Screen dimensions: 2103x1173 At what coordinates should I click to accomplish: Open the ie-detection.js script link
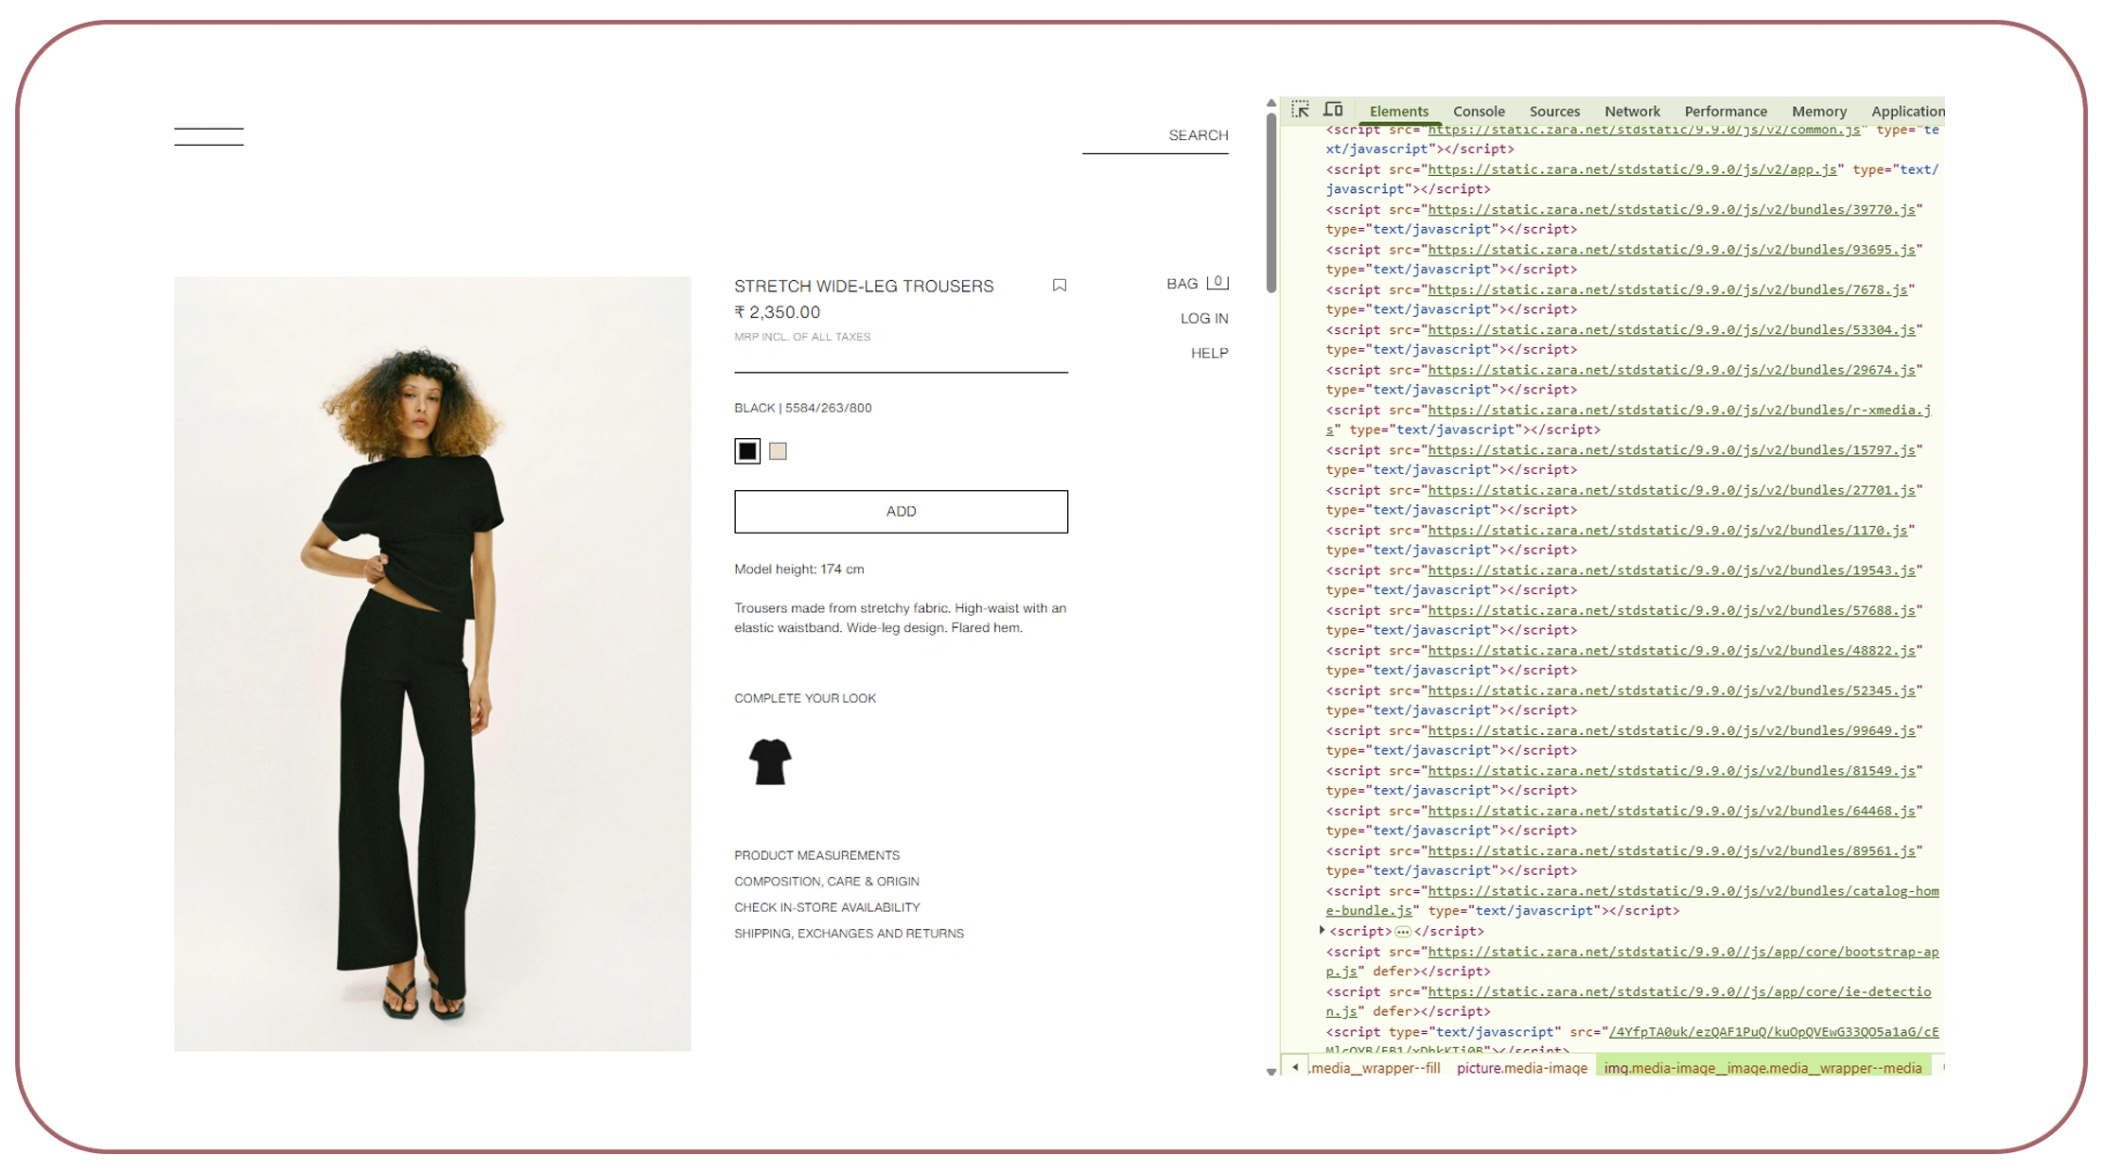(x=1679, y=992)
